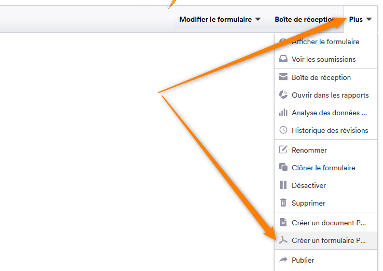Click the clock icon for revision history

(x=283, y=130)
